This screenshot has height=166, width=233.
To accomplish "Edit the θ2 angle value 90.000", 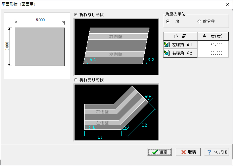I will [213, 53].
